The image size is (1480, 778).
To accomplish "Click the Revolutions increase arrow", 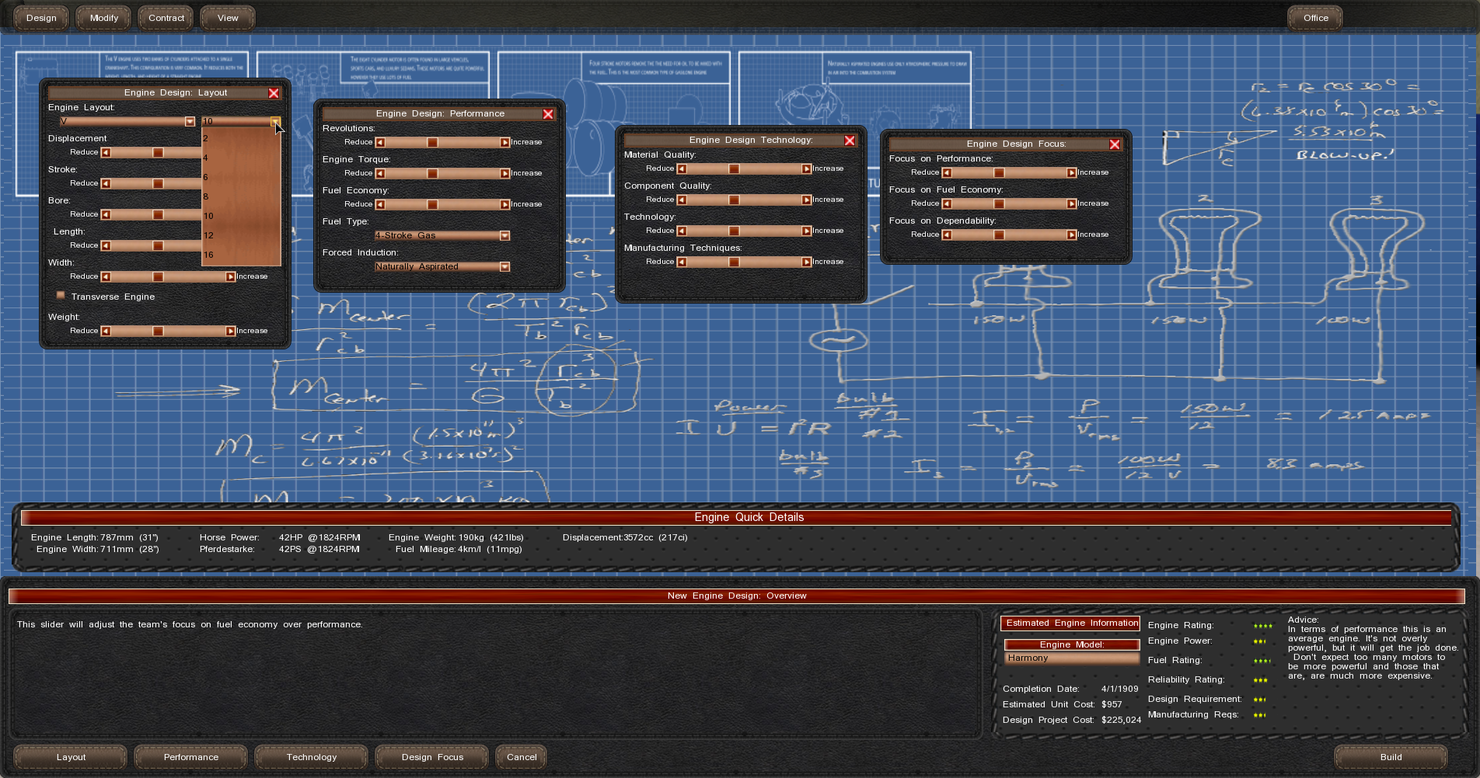I will (504, 143).
